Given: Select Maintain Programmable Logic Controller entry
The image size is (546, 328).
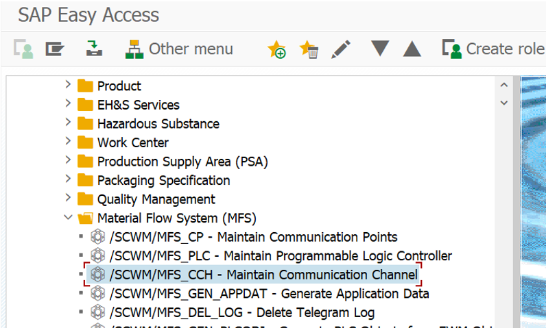Looking at the screenshot, I should [281, 256].
